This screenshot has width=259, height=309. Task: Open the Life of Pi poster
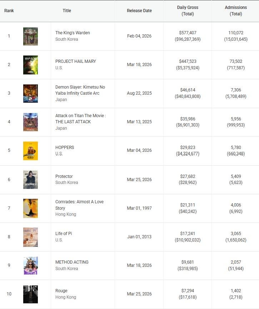coord(30,237)
